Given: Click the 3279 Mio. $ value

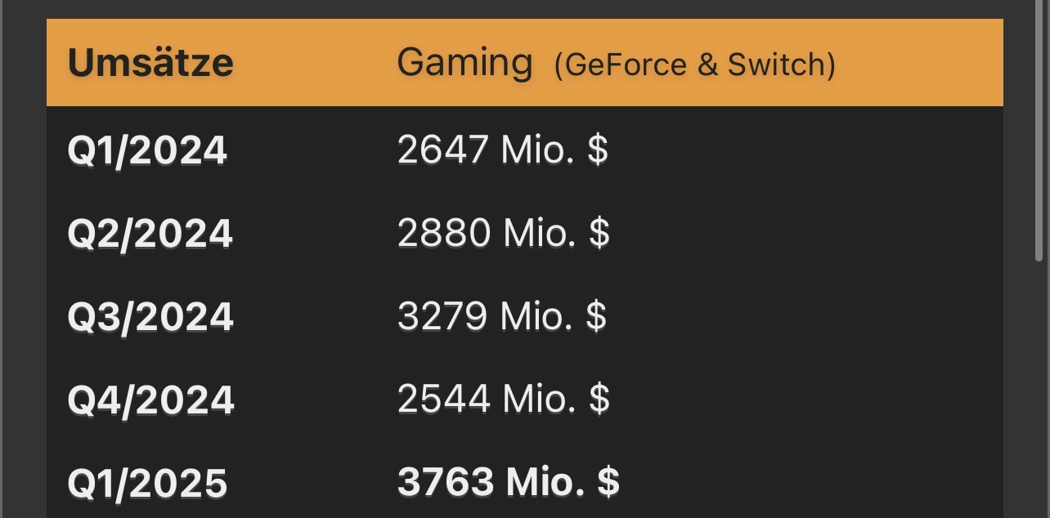Looking at the screenshot, I should point(501,316).
